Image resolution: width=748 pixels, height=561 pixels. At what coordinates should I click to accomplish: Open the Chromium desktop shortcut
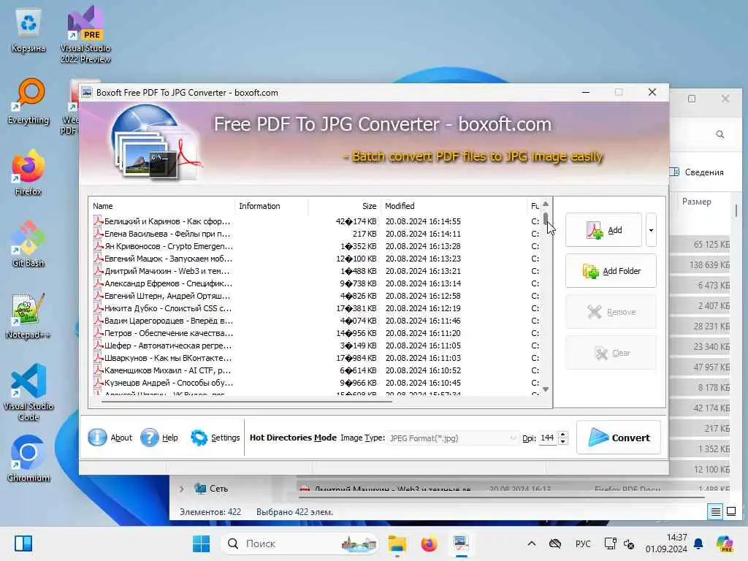[28, 459]
